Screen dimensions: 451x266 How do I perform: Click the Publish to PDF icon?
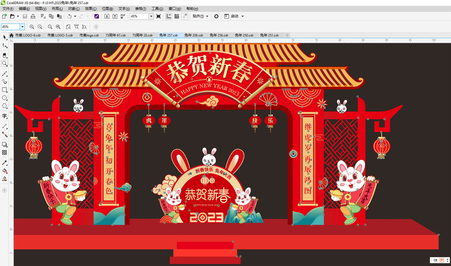tap(123, 16)
